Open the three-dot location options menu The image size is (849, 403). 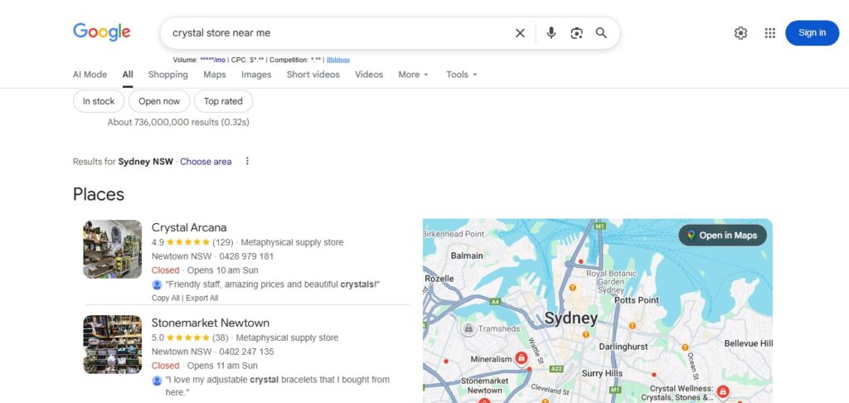(x=247, y=162)
